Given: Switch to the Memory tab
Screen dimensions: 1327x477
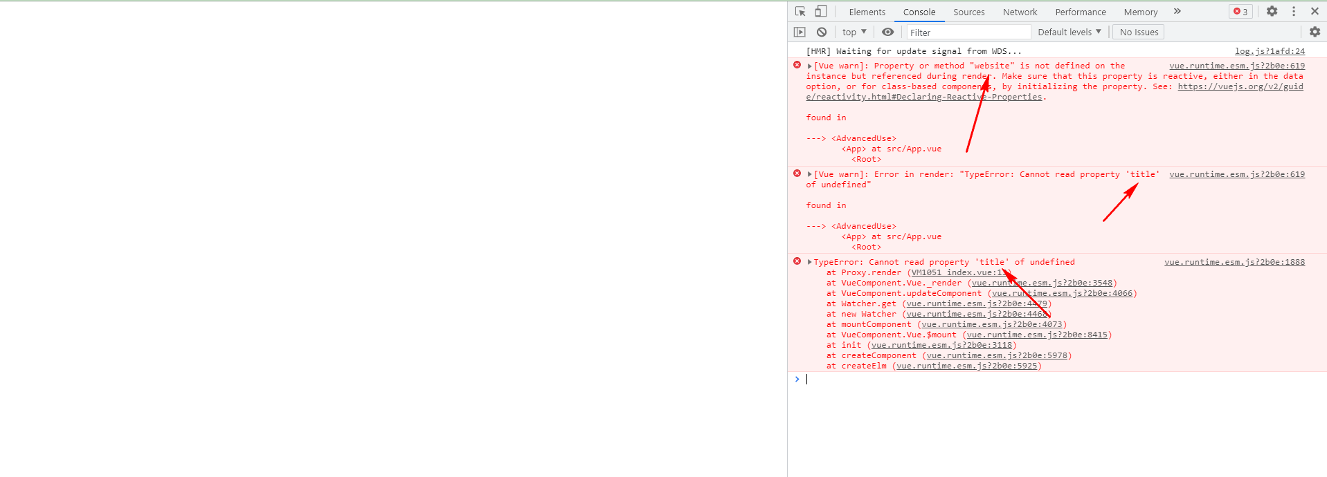Looking at the screenshot, I should [1141, 12].
